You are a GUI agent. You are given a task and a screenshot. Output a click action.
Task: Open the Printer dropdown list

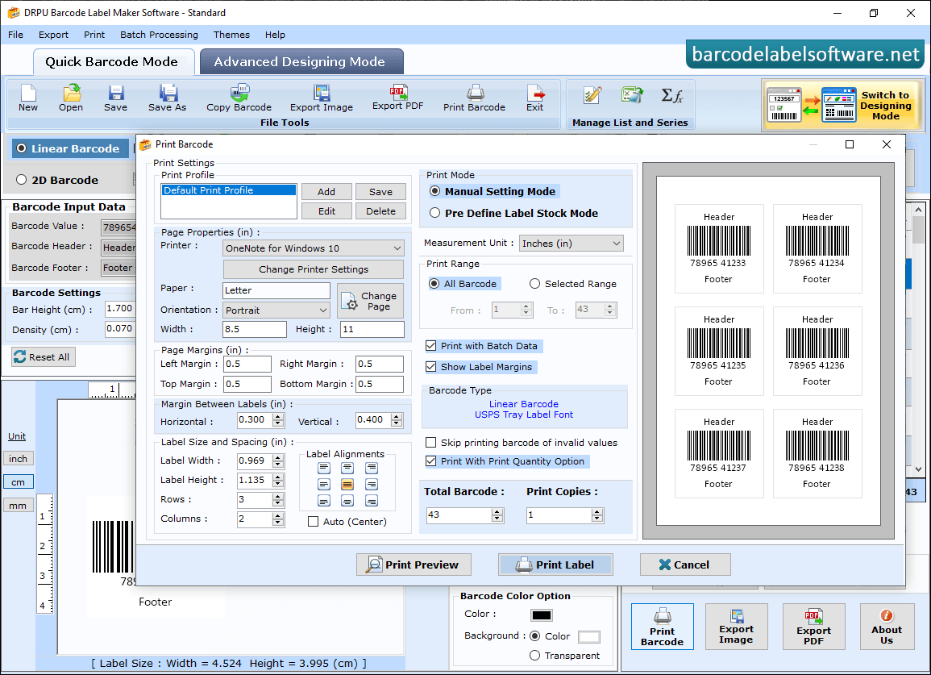click(x=314, y=248)
